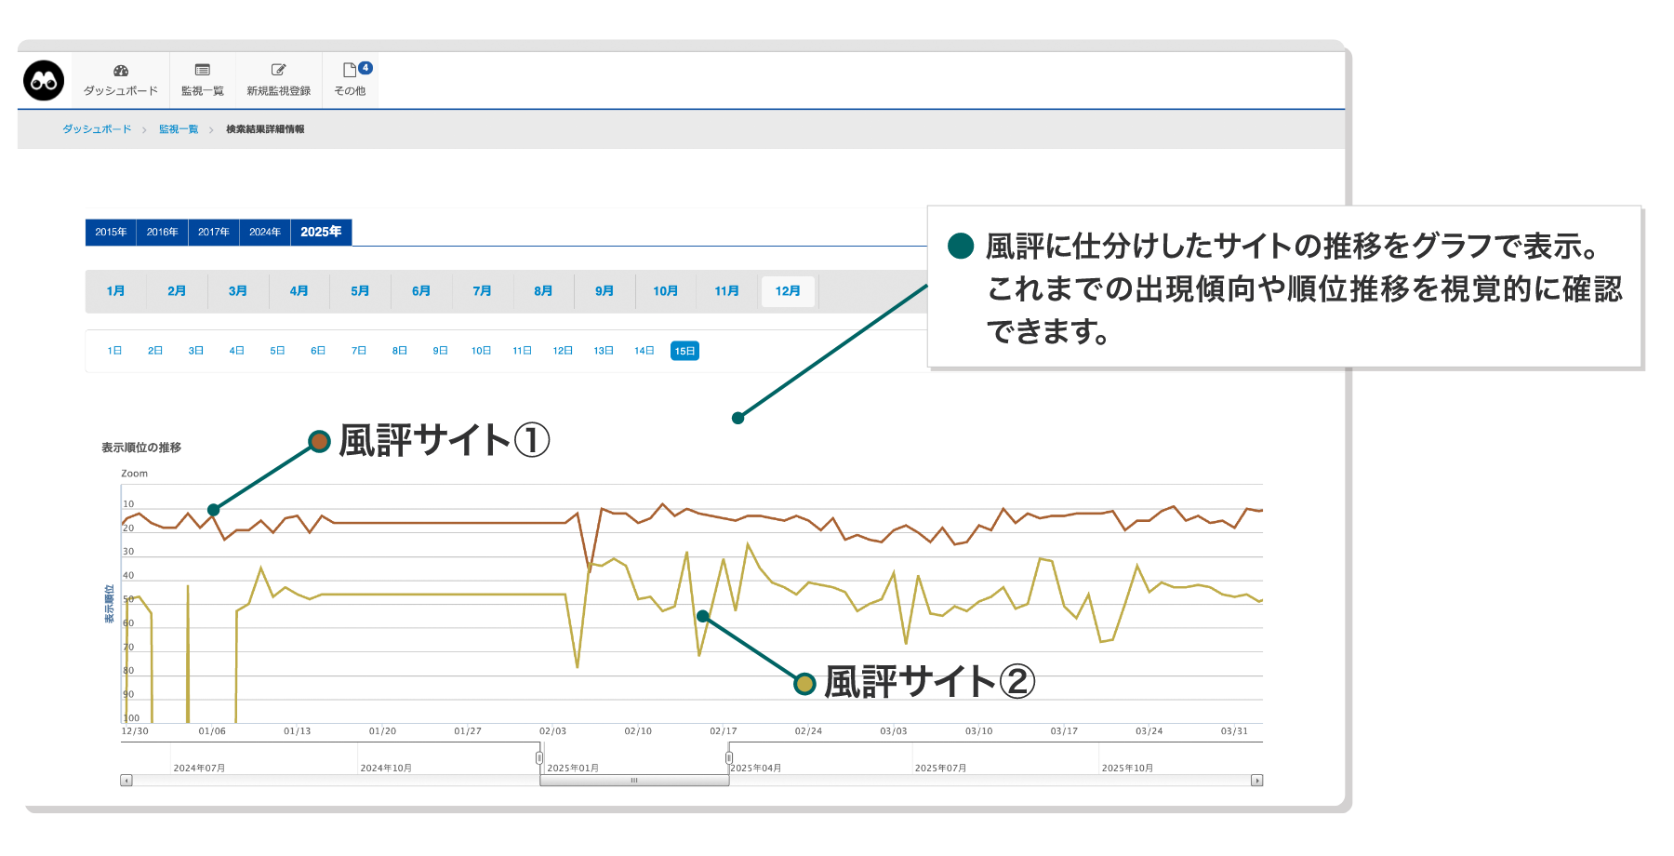Click the binoculars logo icon

(x=44, y=81)
